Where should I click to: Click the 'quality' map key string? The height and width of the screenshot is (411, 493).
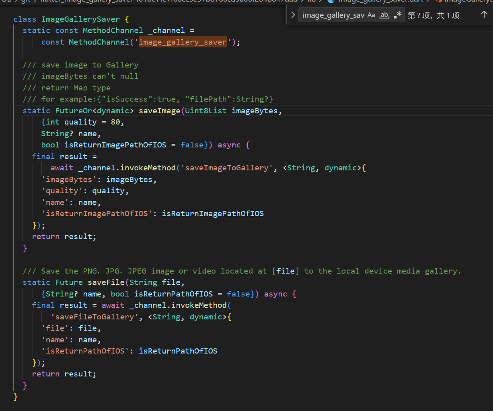tap(62, 191)
